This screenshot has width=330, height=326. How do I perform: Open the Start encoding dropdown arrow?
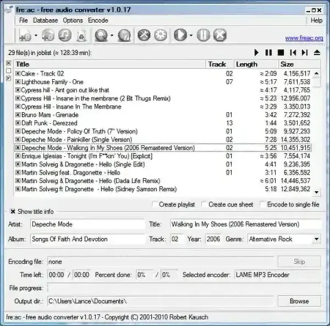[x=191, y=35]
